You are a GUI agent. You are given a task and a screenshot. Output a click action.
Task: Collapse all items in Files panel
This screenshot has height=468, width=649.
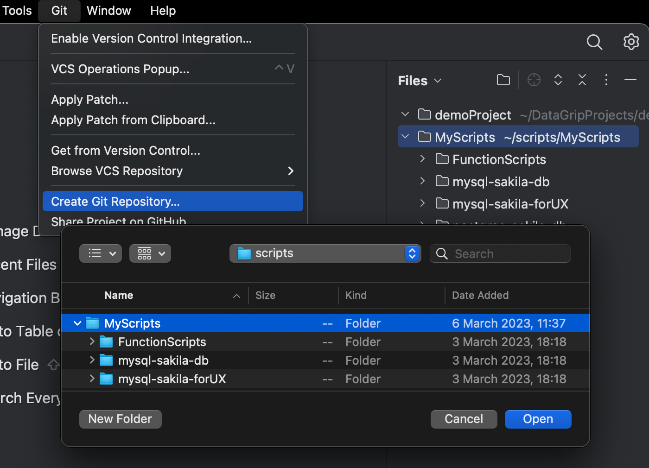point(582,80)
